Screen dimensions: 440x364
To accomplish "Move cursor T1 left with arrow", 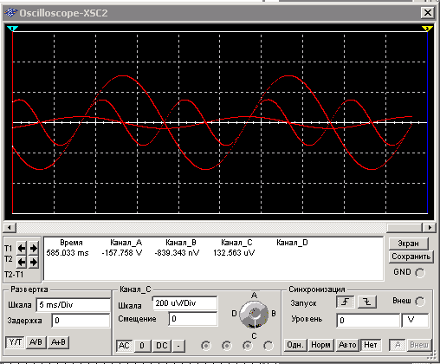I will [22, 248].
